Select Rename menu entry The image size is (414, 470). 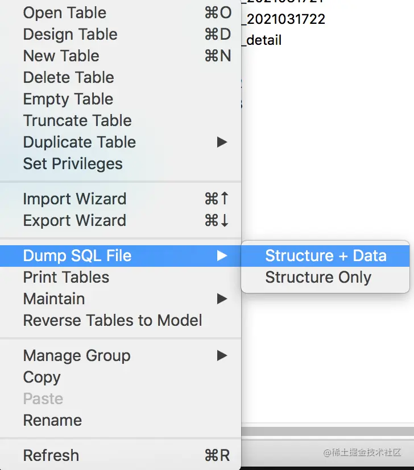[52, 421]
